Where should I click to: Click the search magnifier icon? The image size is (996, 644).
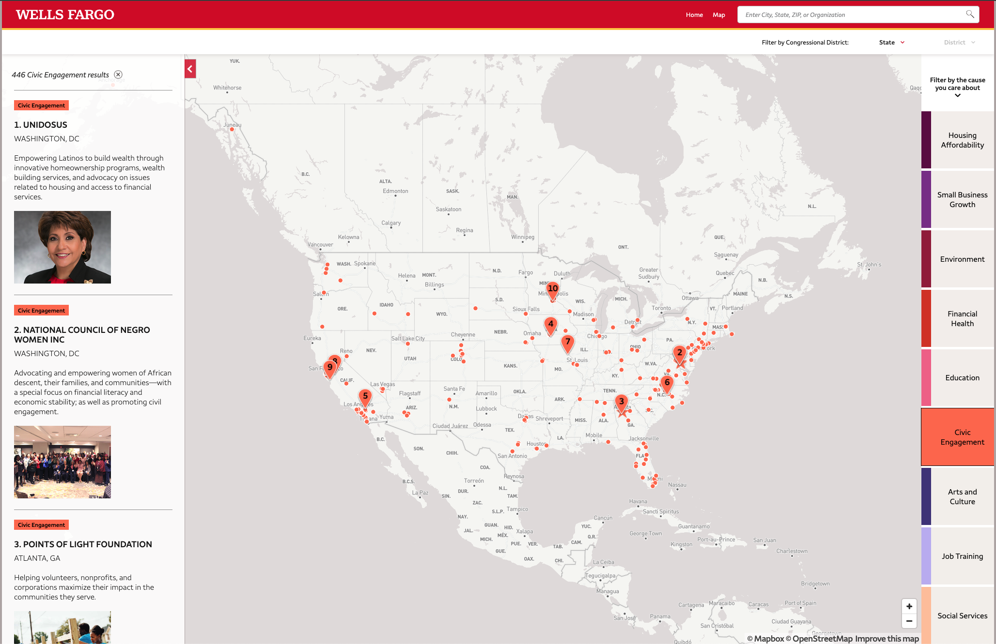click(969, 14)
